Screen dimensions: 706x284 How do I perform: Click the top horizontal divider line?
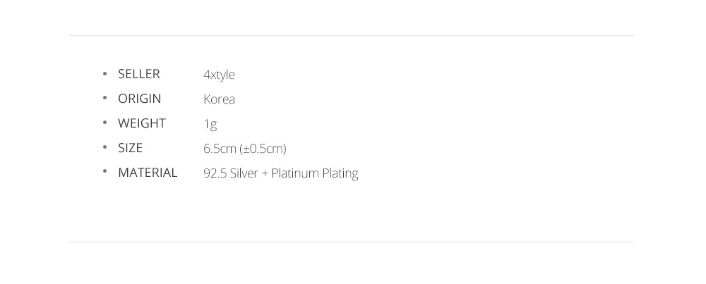tap(352, 35)
